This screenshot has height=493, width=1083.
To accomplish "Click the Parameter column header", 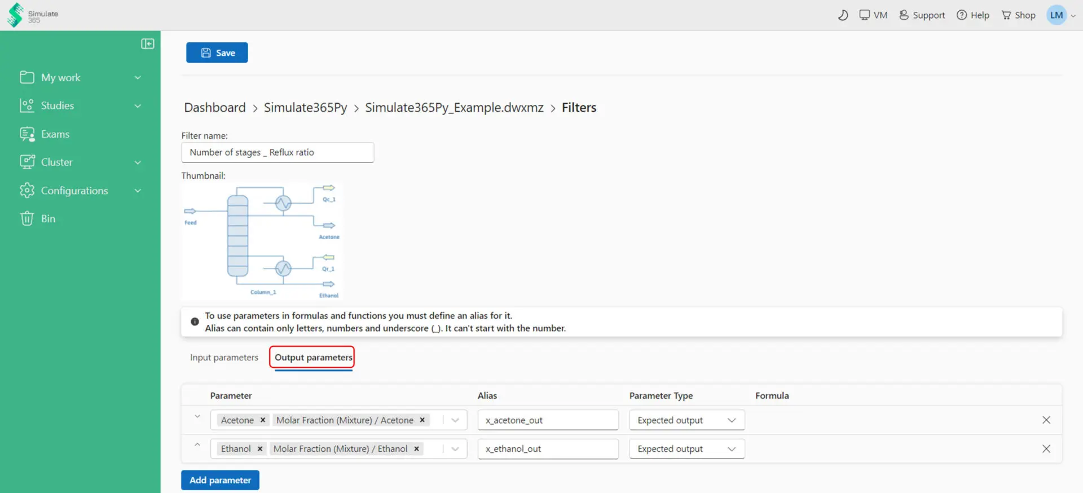I will (231, 395).
